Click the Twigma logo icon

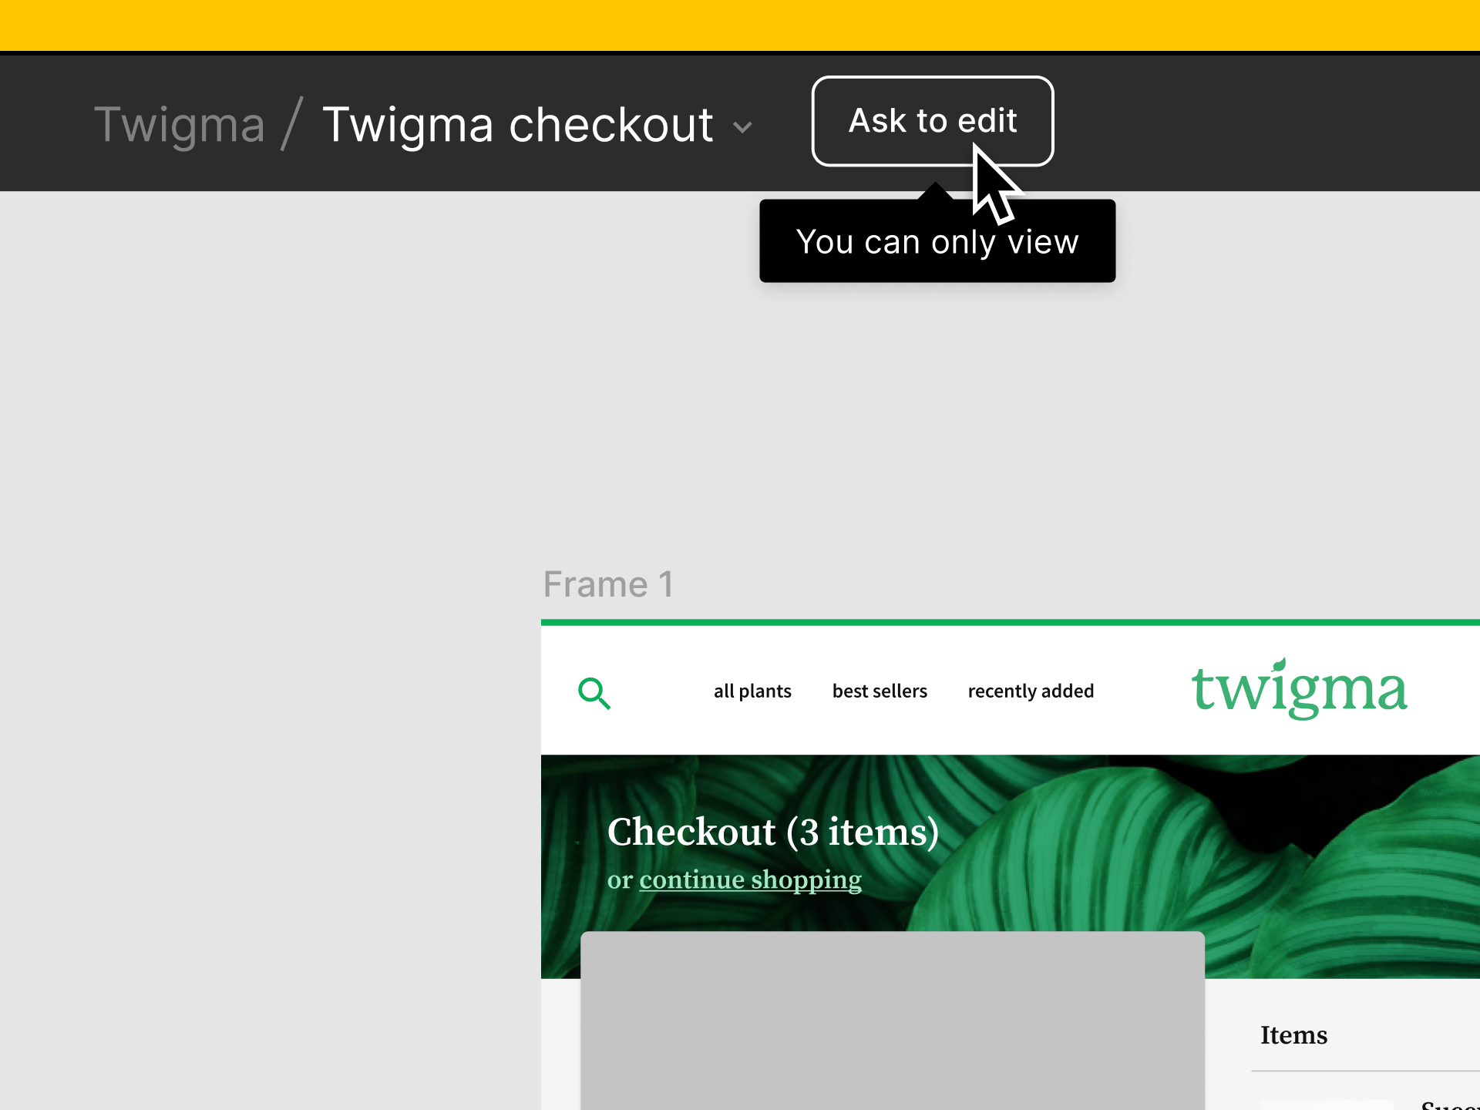1296,689
